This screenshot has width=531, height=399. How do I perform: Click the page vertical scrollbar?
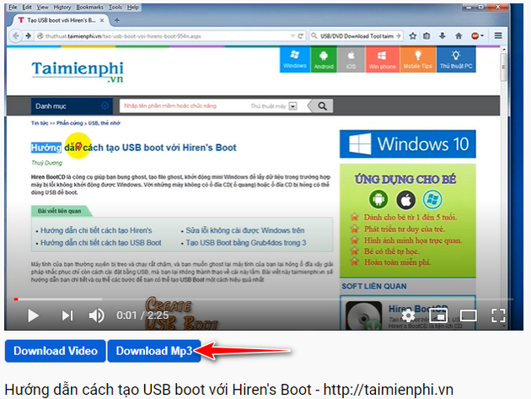tap(503, 67)
